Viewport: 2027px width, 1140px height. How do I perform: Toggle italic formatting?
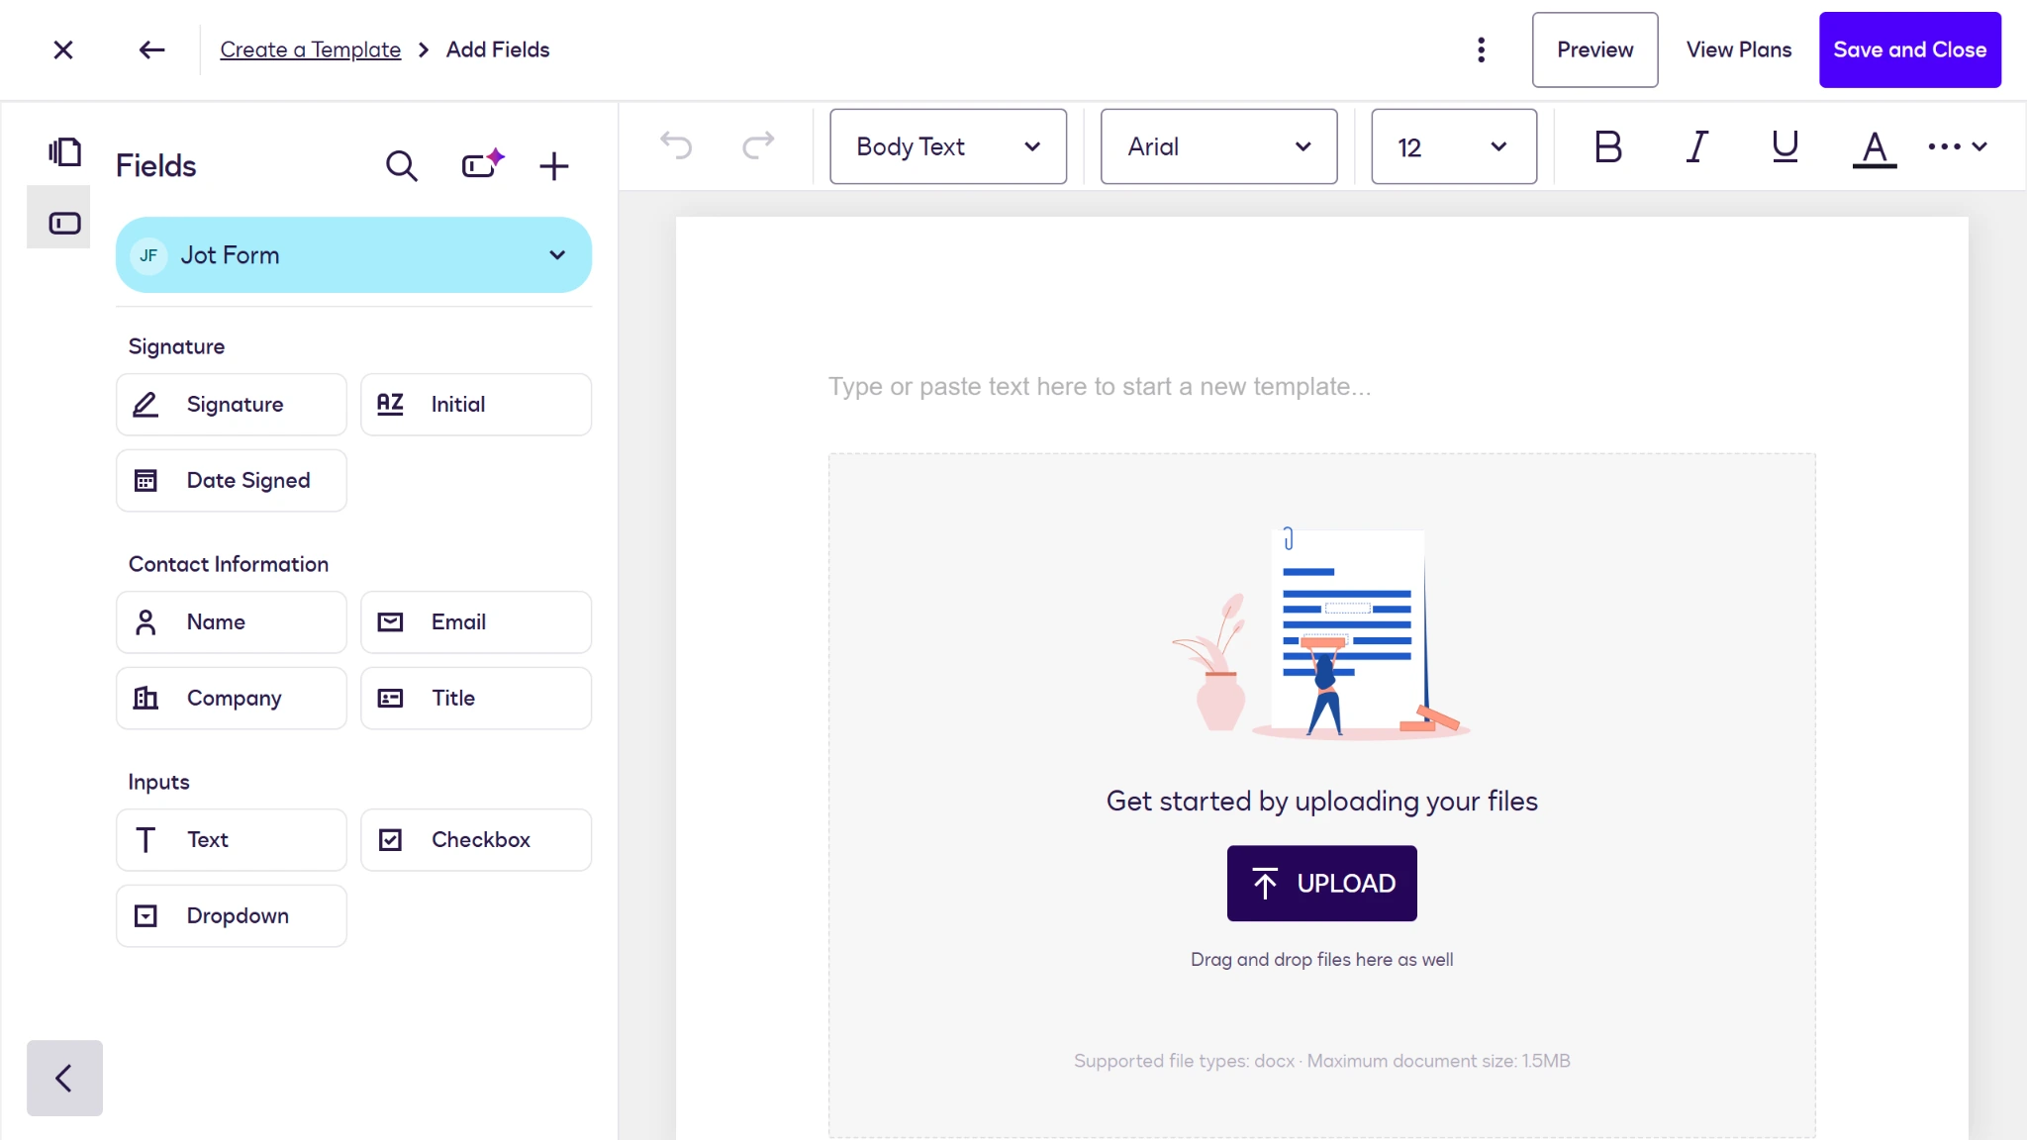[x=1696, y=146]
